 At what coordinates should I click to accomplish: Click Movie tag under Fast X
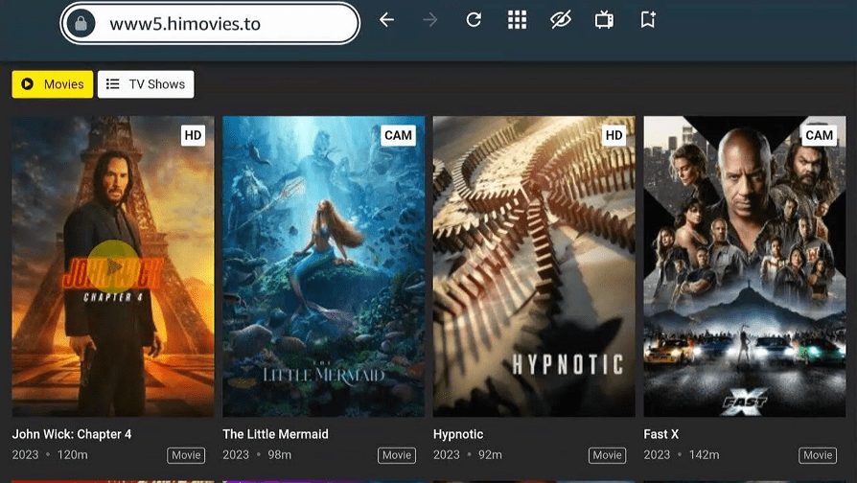pos(817,455)
